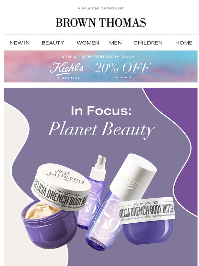Open the HOME navigation item
This screenshot has width=199, height=266.
tap(184, 43)
